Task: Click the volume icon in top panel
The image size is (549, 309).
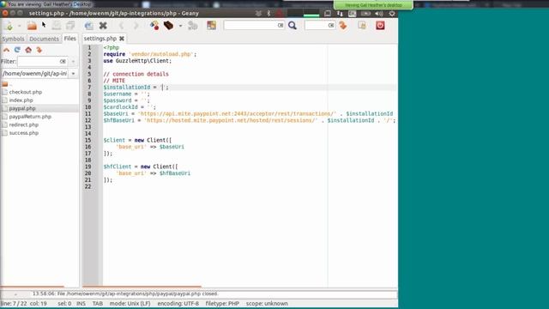Action: [379, 14]
